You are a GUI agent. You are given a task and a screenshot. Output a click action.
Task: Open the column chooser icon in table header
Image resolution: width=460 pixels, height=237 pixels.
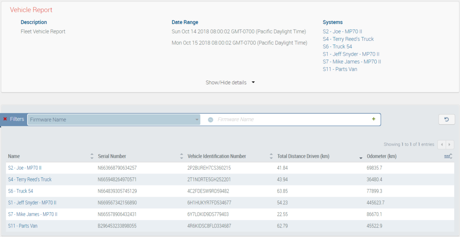(x=448, y=156)
